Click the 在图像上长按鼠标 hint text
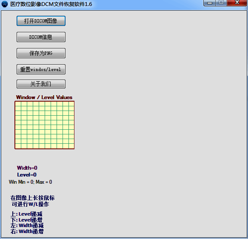 coord(33,198)
